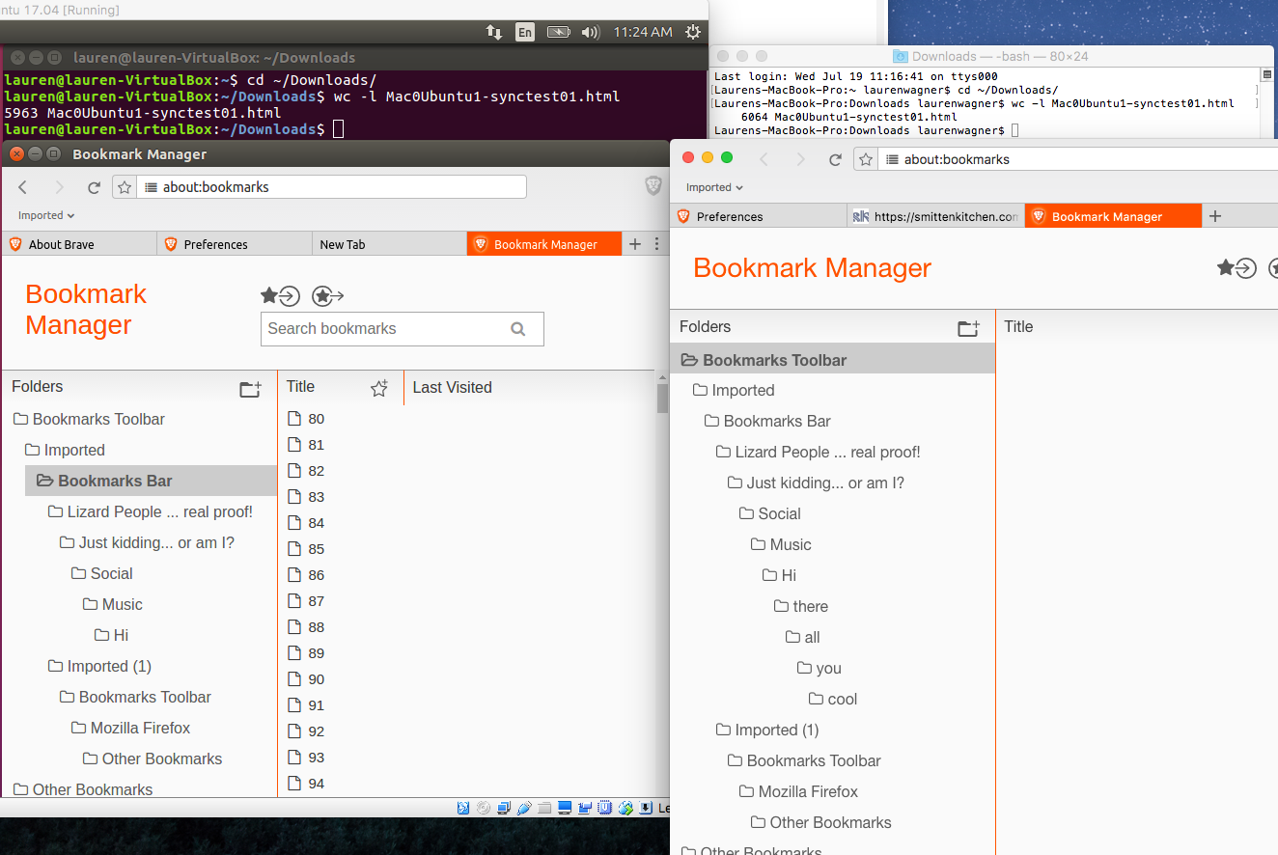Select Other Bookmarks under Mozilla Firefox in Ubuntu tree
The image size is (1278, 855).
[x=153, y=758]
